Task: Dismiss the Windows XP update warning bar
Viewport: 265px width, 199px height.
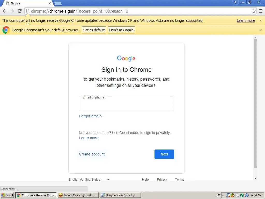Action: pyautogui.click(x=260, y=20)
